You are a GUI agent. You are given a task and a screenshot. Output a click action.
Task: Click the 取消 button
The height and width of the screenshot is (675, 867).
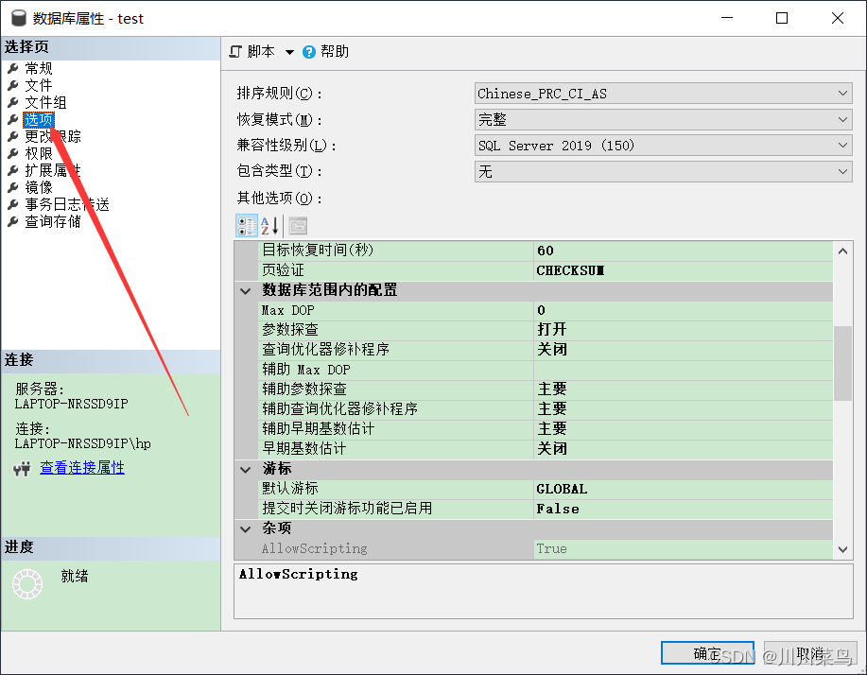810,653
